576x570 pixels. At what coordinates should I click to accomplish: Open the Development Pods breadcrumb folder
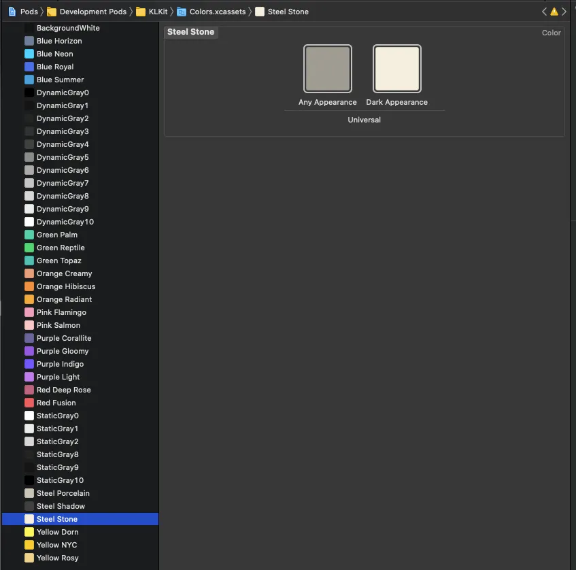coord(86,12)
